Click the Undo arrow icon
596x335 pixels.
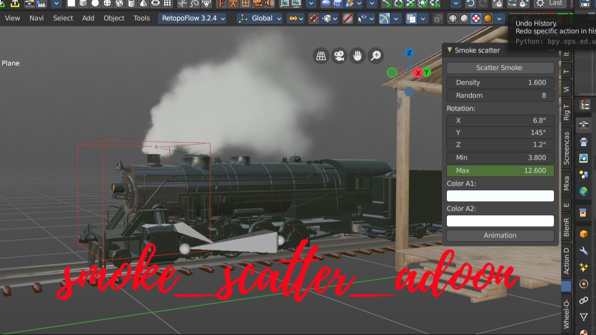point(470,4)
